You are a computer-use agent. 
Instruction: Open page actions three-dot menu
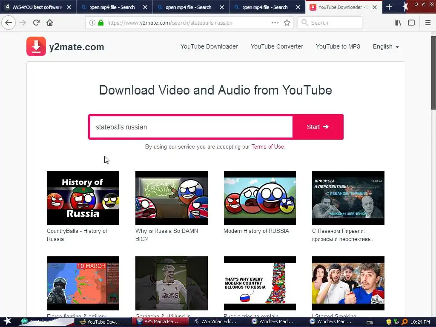pos(275,23)
